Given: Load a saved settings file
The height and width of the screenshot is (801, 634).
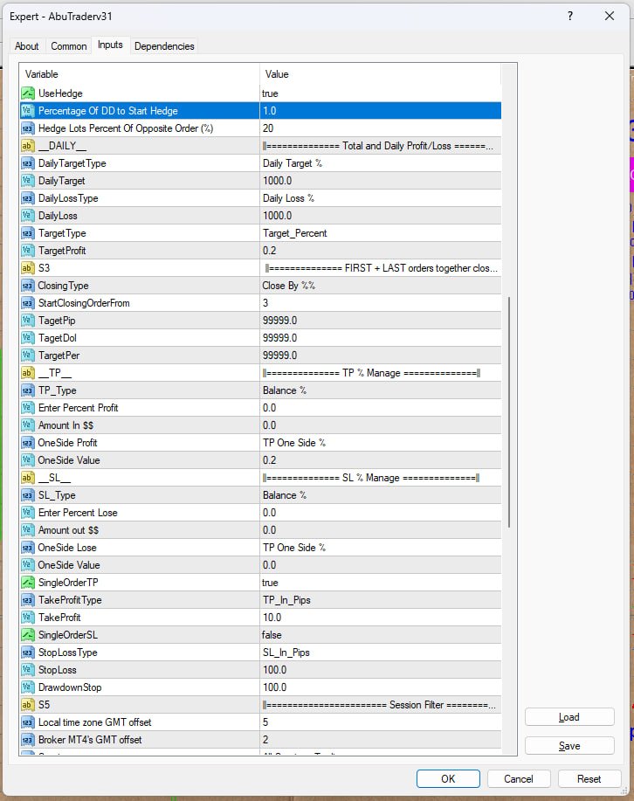Looking at the screenshot, I should click(x=569, y=717).
